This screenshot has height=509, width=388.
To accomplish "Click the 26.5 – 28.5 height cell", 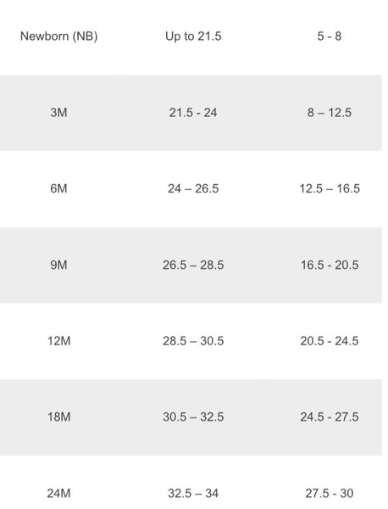I will tap(193, 265).
